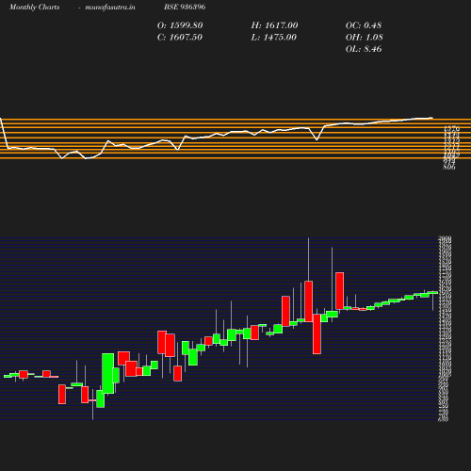Click the munafasutra.in site label
This screenshot has height=471, width=471.
110,7
